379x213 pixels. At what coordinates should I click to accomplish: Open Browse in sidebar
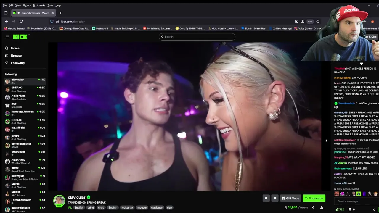[x=13, y=56]
